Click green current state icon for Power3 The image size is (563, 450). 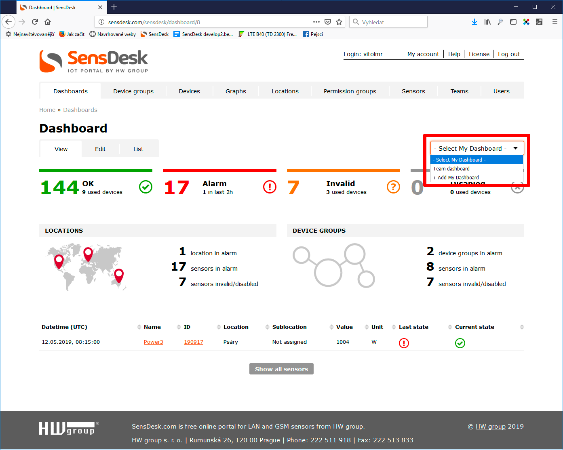coord(460,343)
